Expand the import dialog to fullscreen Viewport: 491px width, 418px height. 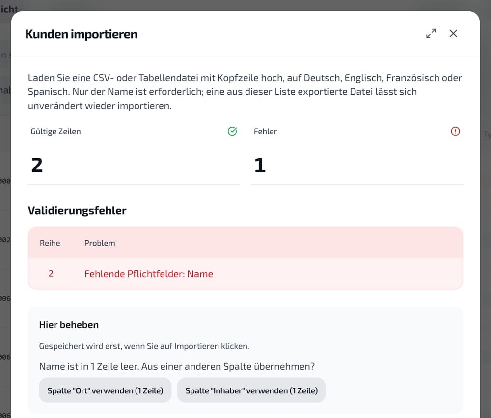click(x=431, y=33)
